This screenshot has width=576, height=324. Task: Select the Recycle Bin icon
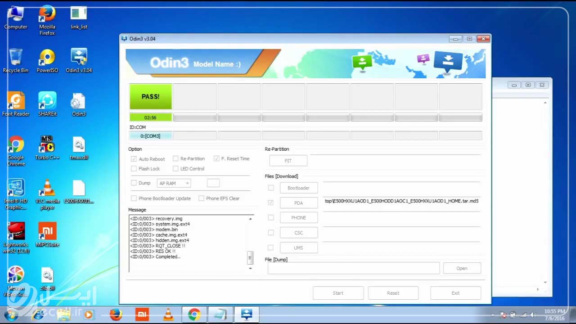[16, 61]
